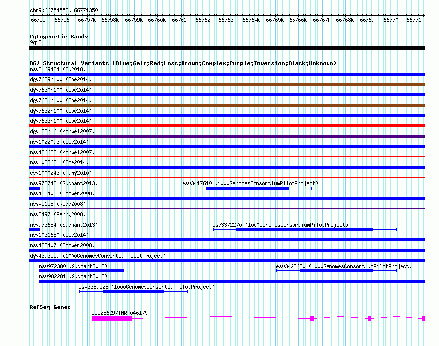This screenshot has height=346, width=439.
Task: Click esv3372270 variant label
Action: pos(280,225)
